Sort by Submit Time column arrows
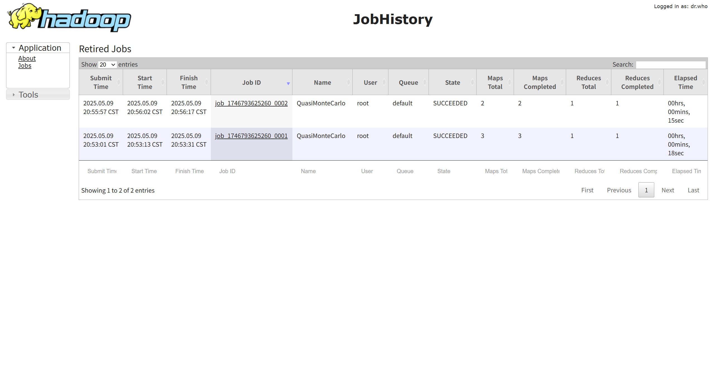Image resolution: width=714 pixels, height=373 pixels. 119,82
